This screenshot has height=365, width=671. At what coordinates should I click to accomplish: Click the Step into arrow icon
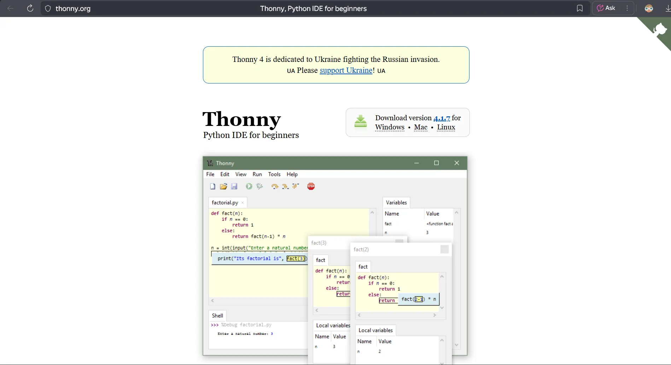[285, 186]
